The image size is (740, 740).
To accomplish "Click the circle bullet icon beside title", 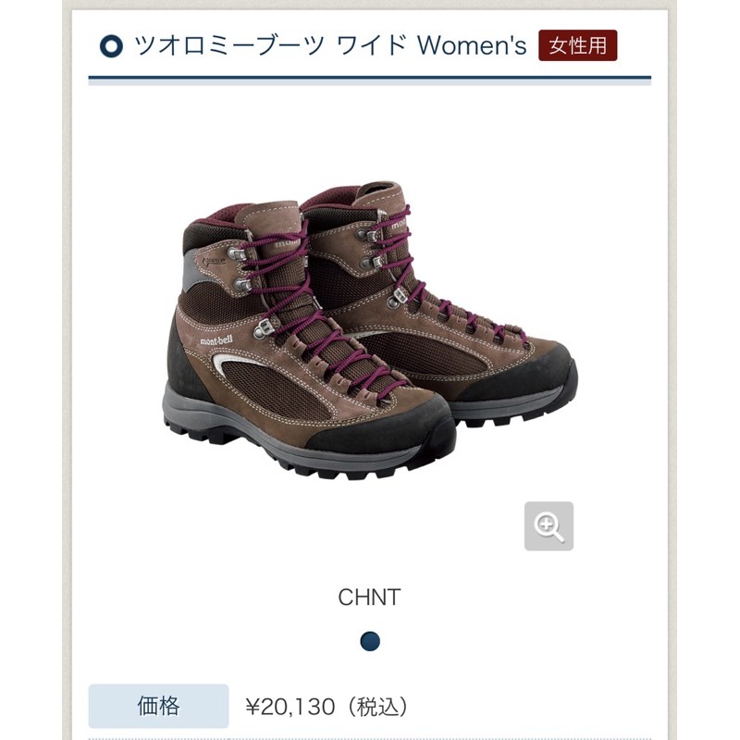I will pos(111,46).
